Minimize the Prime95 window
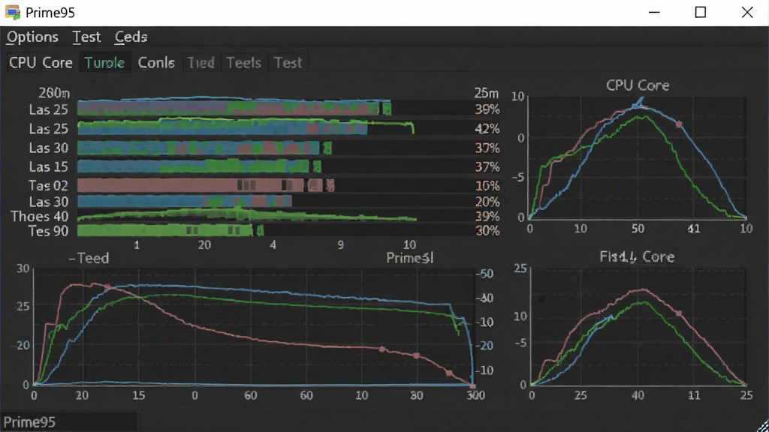This screenshot has width=769, height=432. (654, 12)
